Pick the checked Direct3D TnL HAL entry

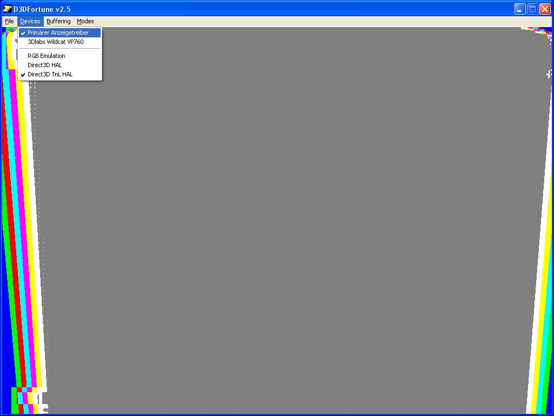(50, 74)
